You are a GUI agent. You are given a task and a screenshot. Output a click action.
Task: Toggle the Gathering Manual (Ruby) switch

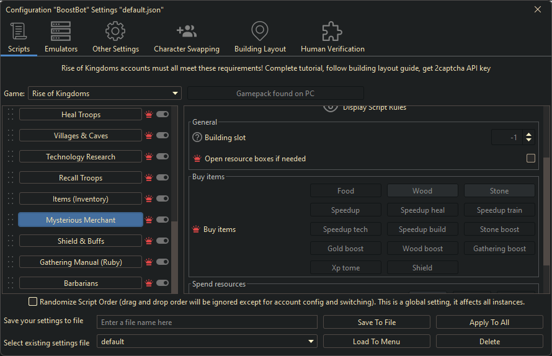pyautogui.click(x=162, y=262)
